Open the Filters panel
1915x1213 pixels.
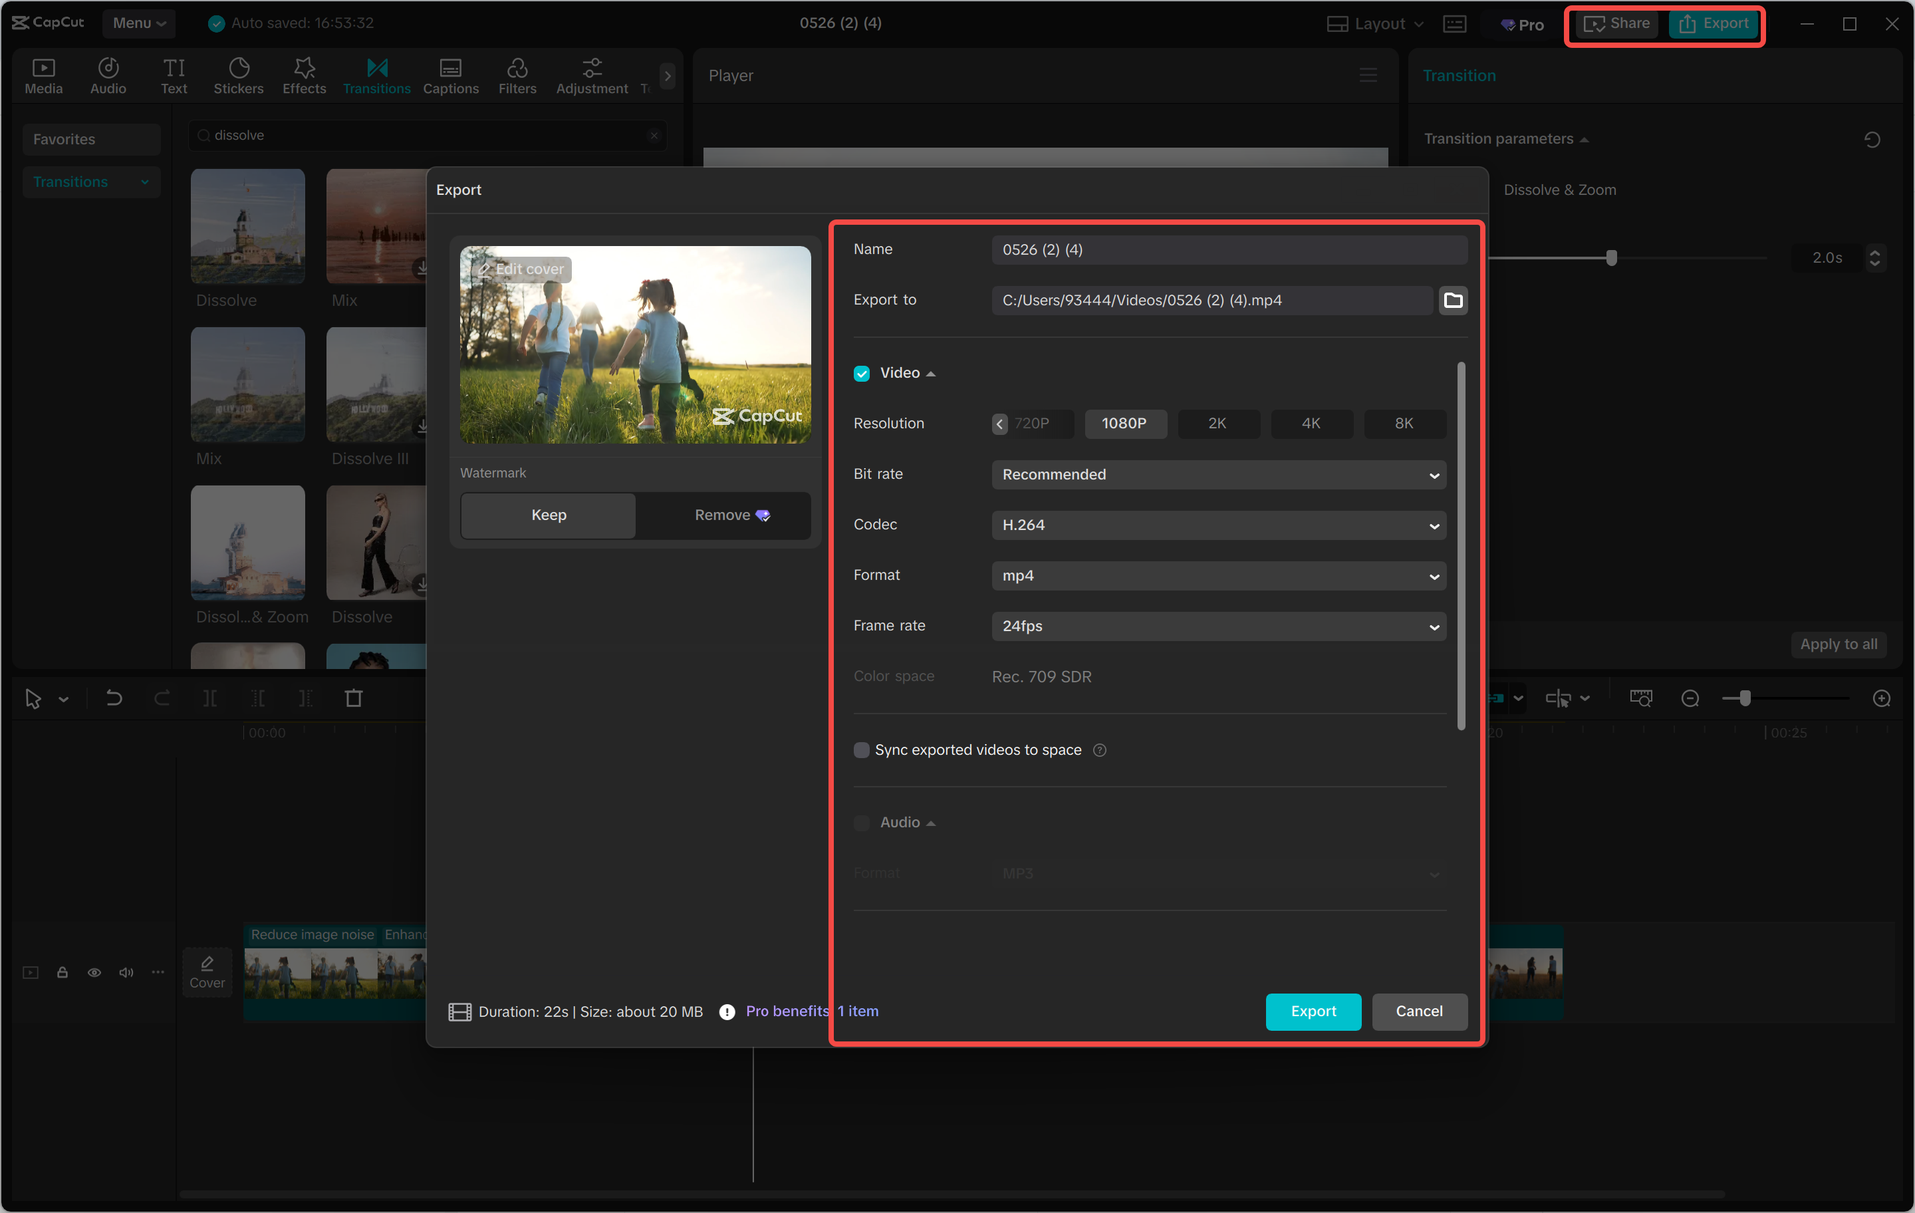[517, 76]
